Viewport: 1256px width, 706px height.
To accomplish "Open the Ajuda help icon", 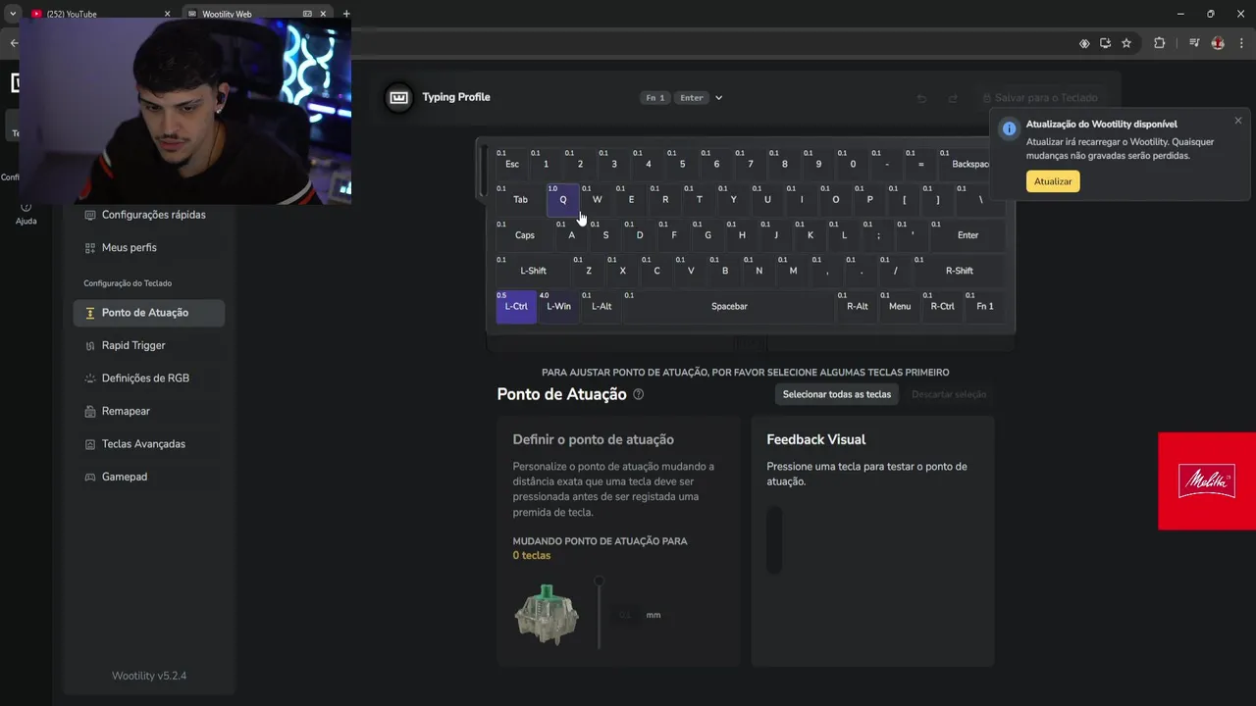I will (x=26, y=207).
